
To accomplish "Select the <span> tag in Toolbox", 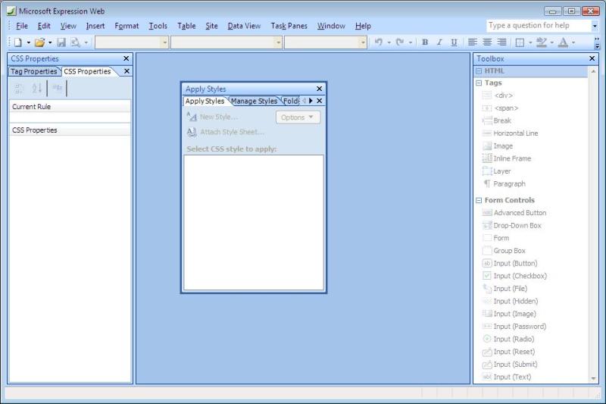I will [506, 108].
